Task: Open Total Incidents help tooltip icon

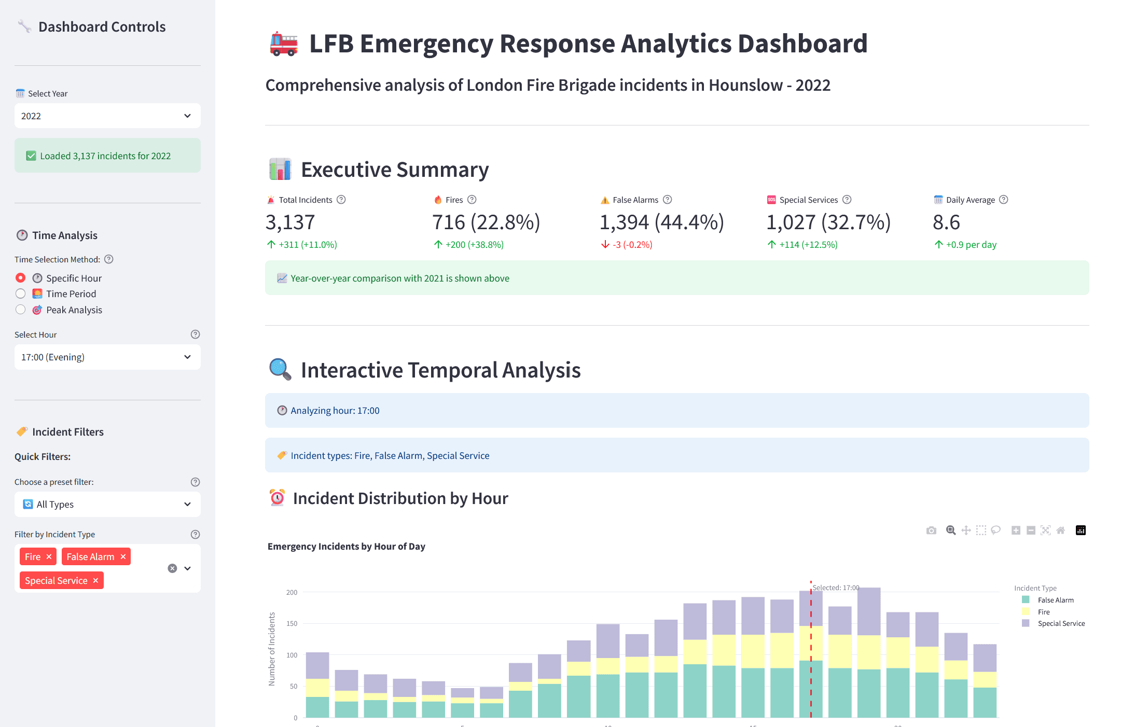Action: 341,200
